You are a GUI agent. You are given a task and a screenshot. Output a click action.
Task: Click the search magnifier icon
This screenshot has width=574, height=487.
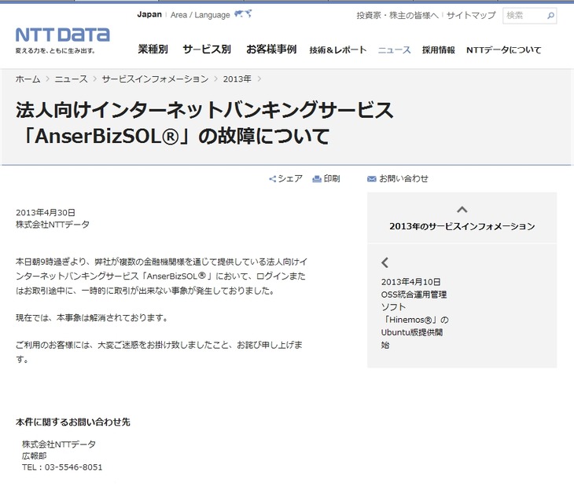550,16
